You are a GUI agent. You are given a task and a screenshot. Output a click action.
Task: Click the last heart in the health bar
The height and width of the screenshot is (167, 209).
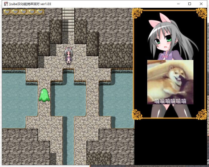coord(40,12)
